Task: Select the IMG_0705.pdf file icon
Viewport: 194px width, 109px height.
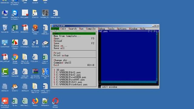Action: pos(5,58)
